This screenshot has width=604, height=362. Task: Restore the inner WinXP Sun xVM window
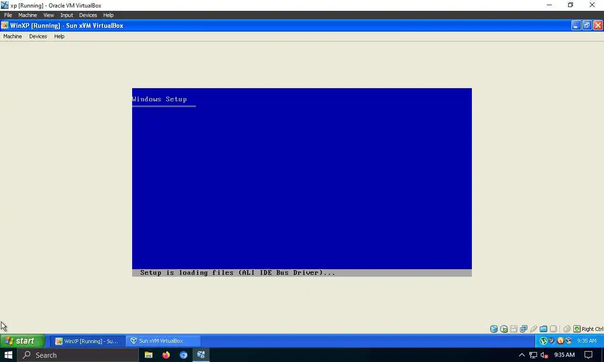click(x=587, y=25)
